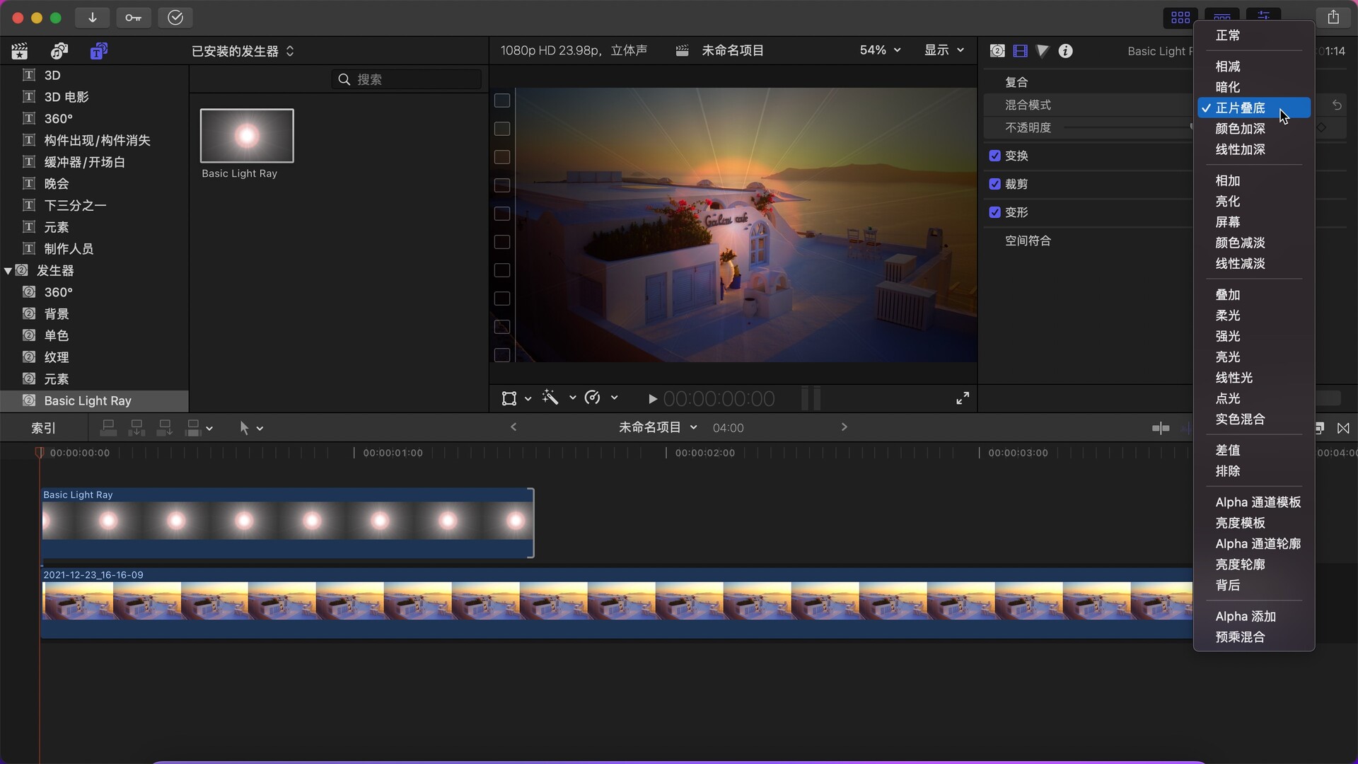Click the insert clip icon
Viewport: 1358px width, 764px height.
click(x=137, y=427)
